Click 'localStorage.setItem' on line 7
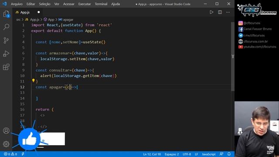The image size is (279, 157). (x=63, y=59)
